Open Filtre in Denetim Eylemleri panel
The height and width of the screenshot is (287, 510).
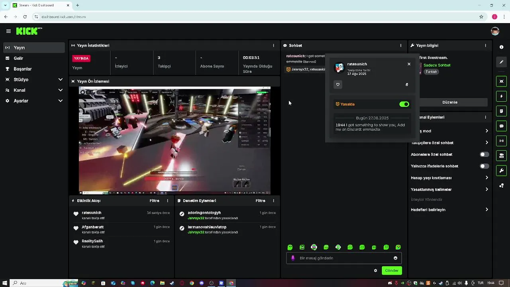tap(260, 201)
